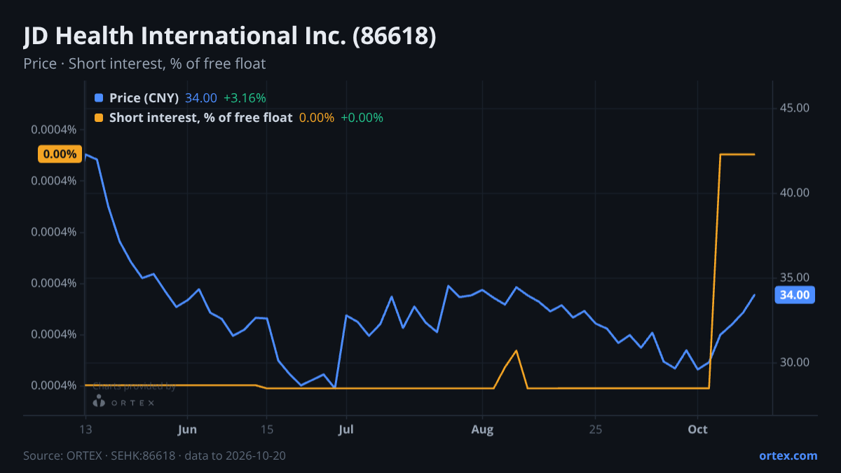The width and height of the screenshot is (841, 473).
Task: Click the Oct date axis label
Action: [x=697, y=429]
